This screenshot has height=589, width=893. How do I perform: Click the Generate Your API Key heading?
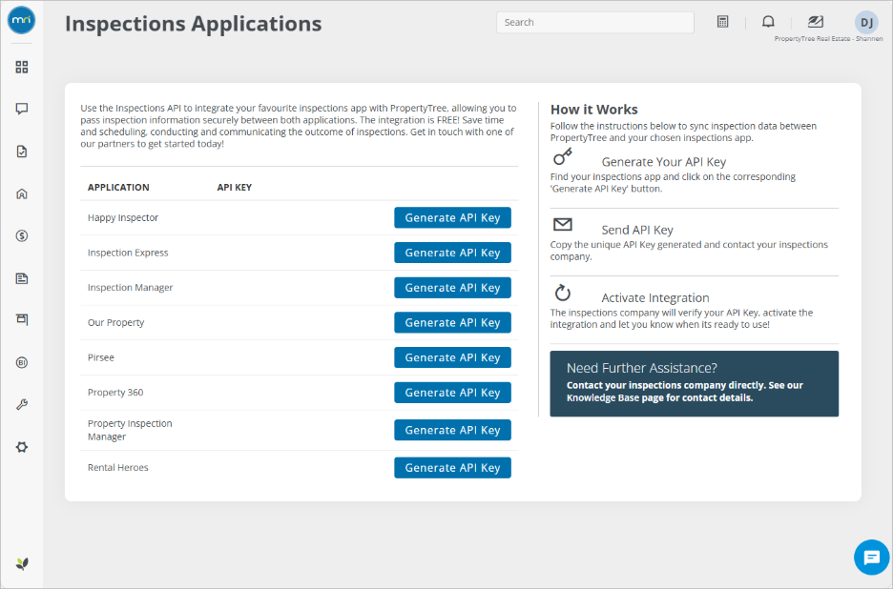(663, 162)
